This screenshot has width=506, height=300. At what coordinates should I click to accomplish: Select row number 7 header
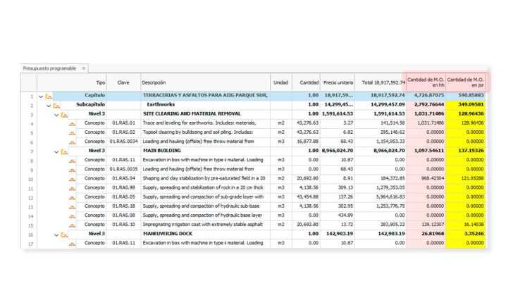[29, 152]
